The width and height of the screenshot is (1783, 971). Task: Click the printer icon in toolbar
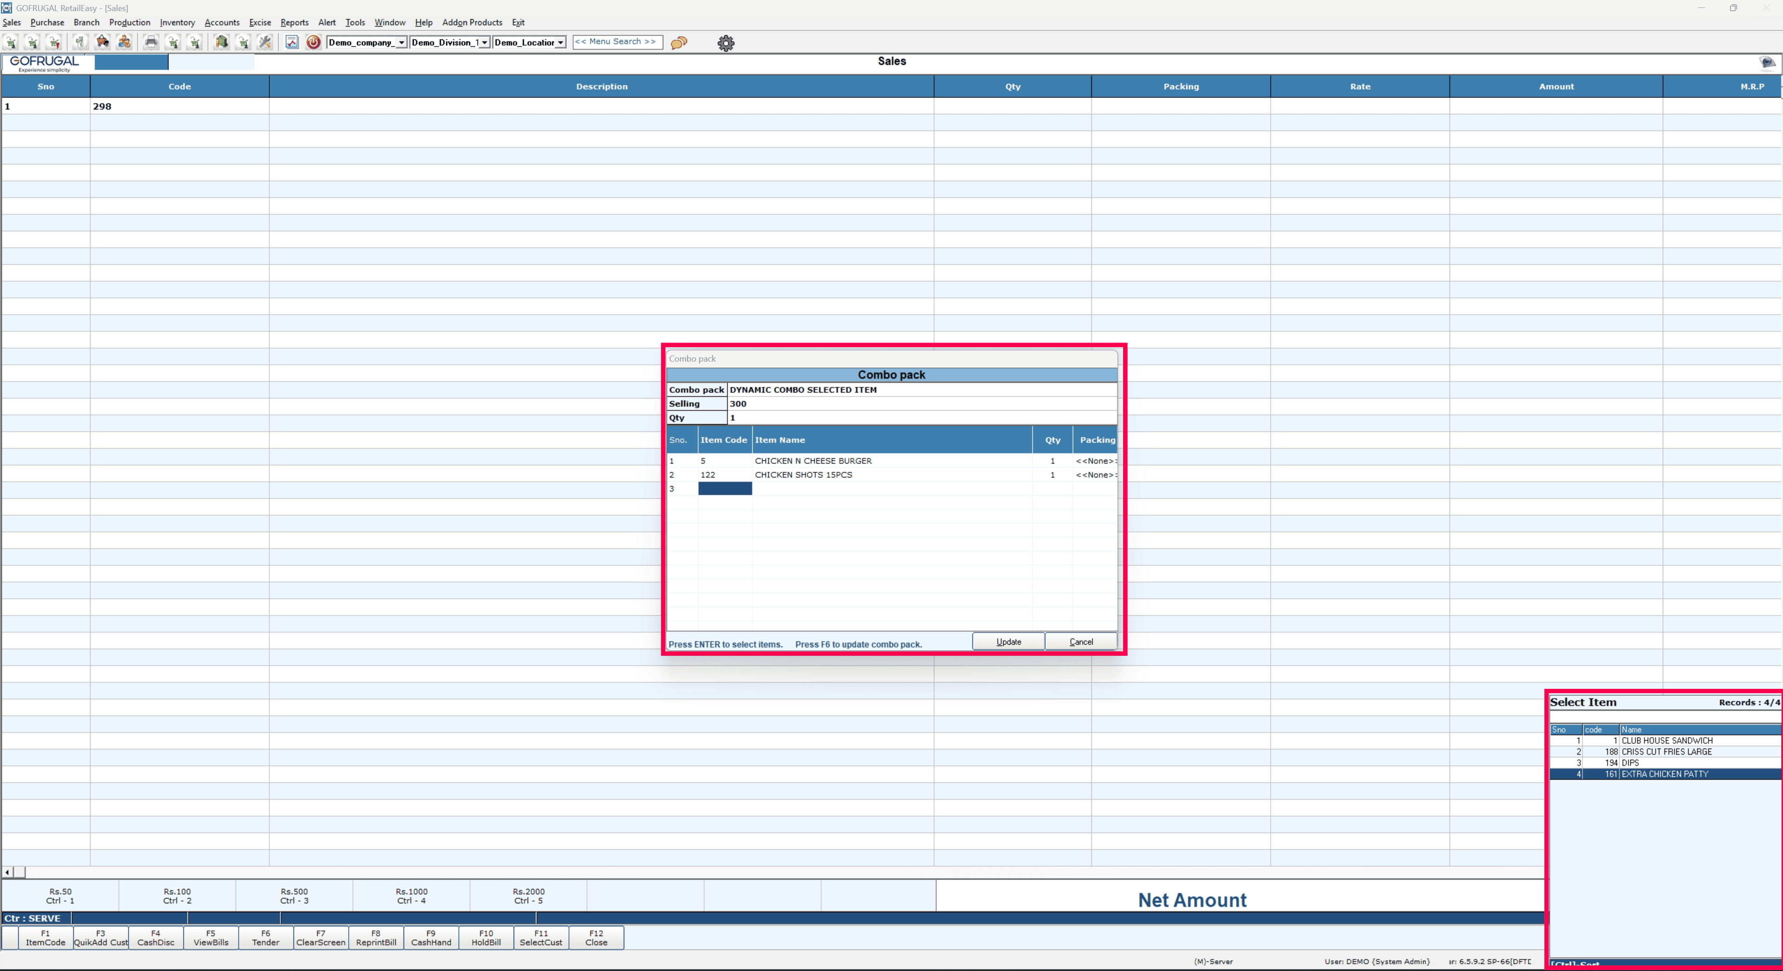[x=151, y=42]
